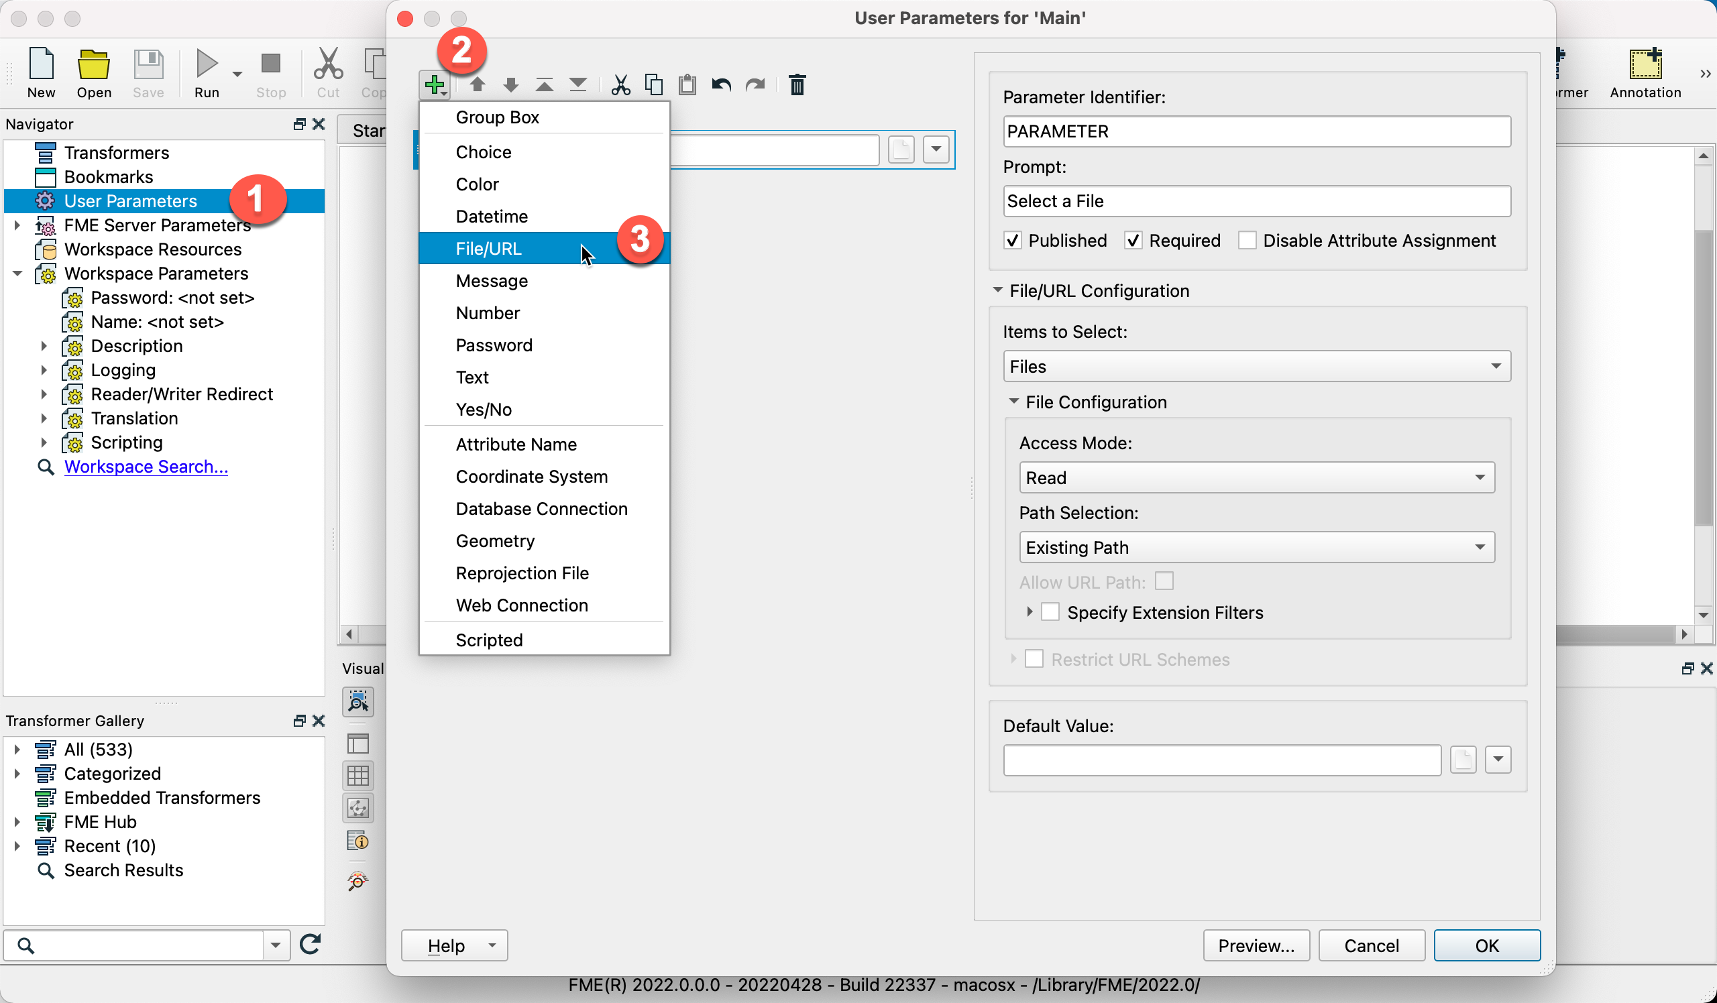
Task: Open the Items to Select dropdown
Action: coord(1256,366)
